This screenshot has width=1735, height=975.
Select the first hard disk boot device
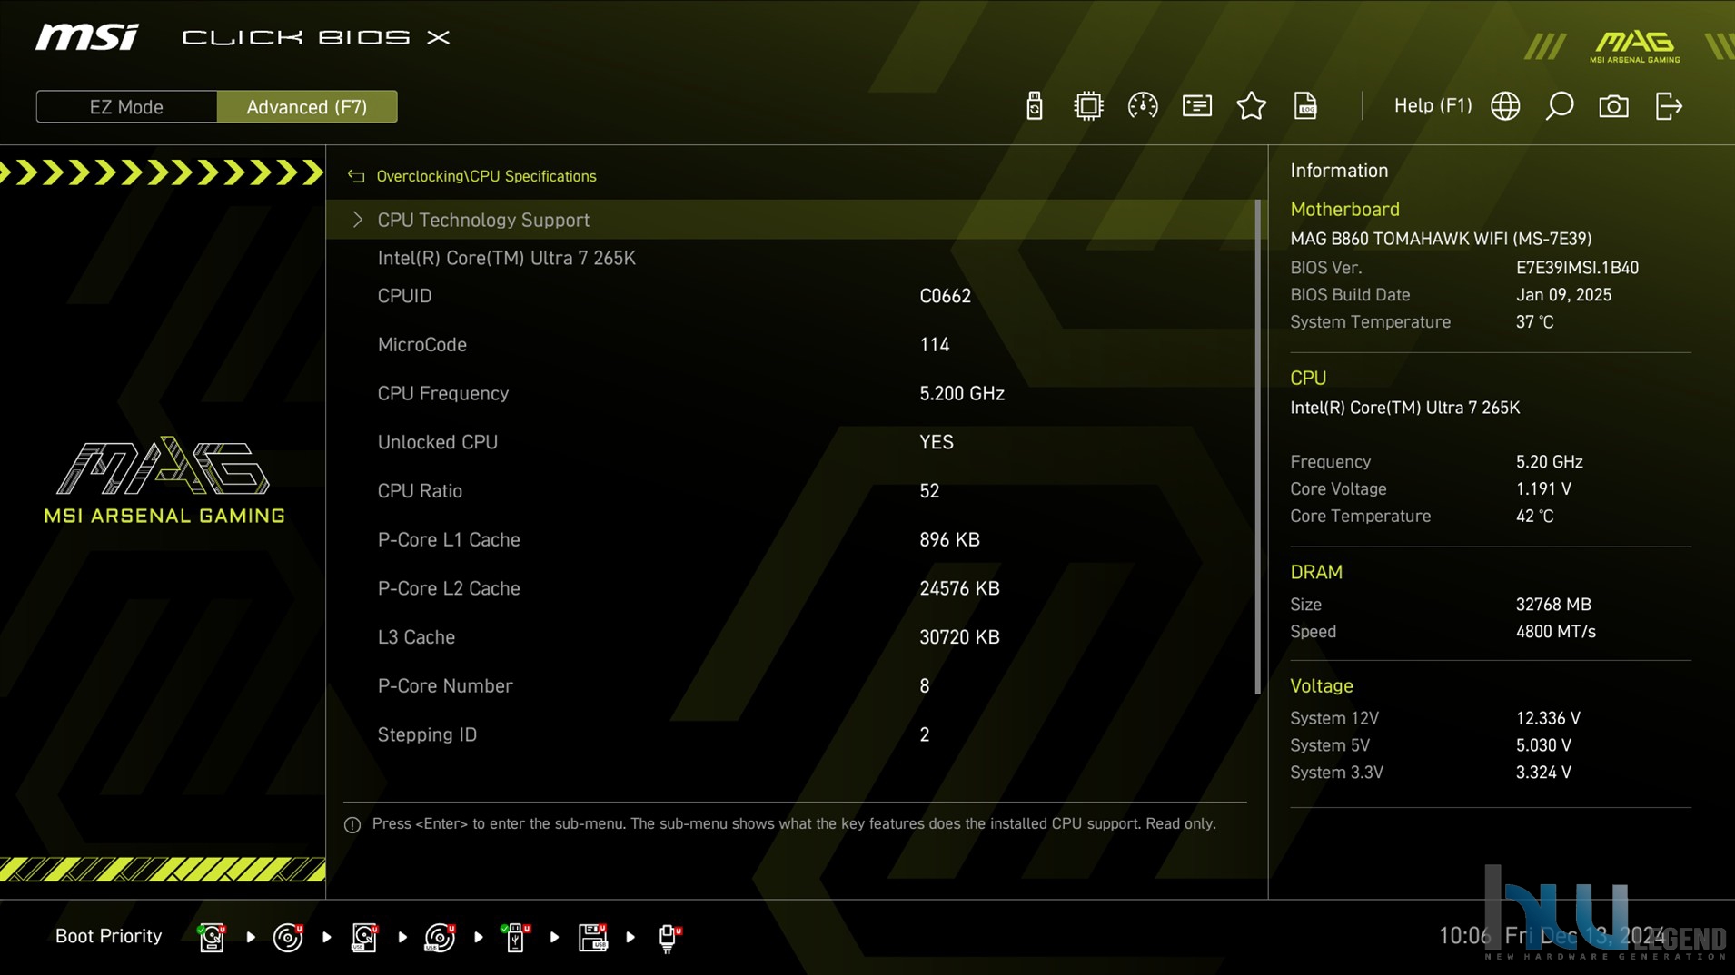212,937
